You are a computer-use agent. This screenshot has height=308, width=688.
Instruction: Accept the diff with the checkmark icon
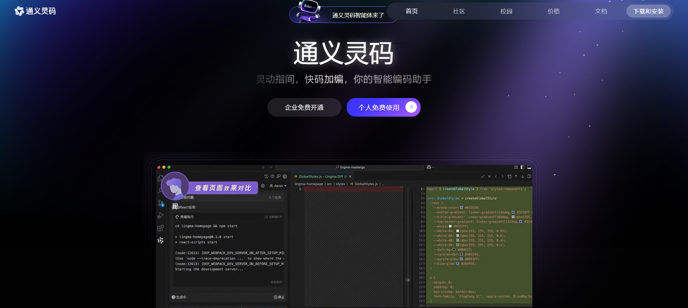pos(483,176)
